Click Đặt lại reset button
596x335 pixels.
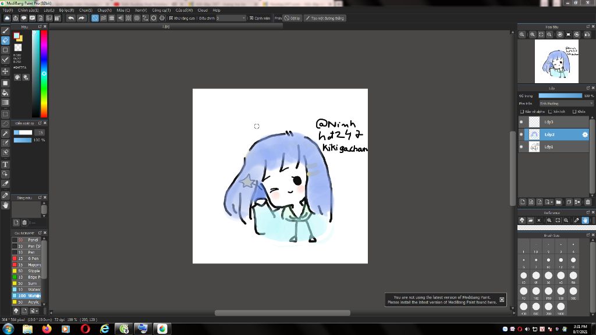click(x=292, y=18)
